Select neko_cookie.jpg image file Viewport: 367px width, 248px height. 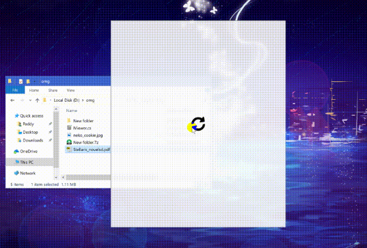[87, 135]
